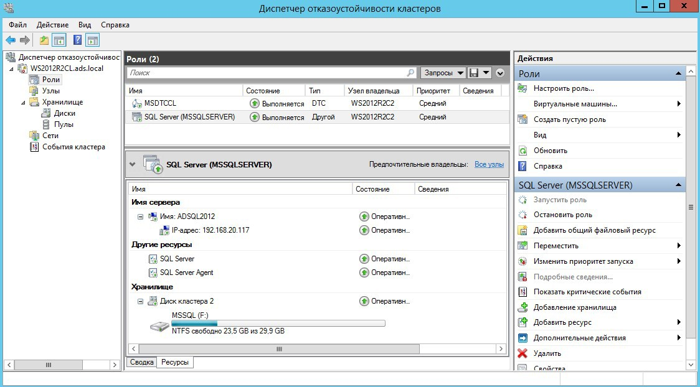
Task: Click Show critical events (Показать критические события) icon
Action: 523,292
